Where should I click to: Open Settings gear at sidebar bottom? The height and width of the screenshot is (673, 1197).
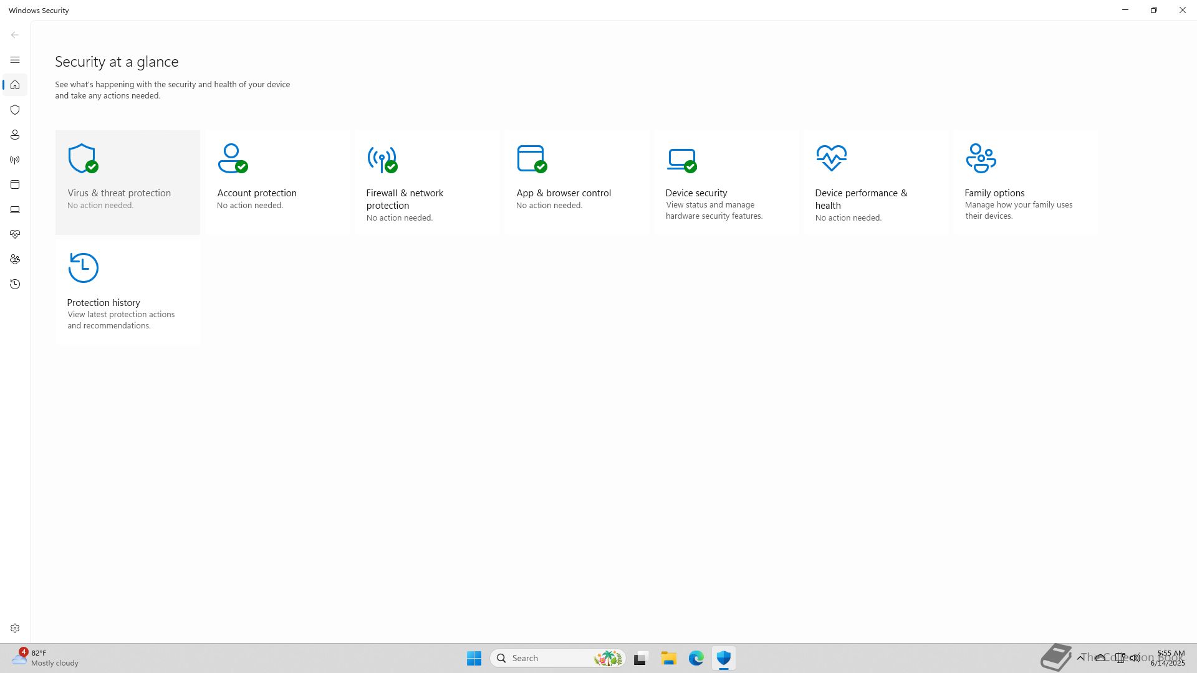coord(15,628)
